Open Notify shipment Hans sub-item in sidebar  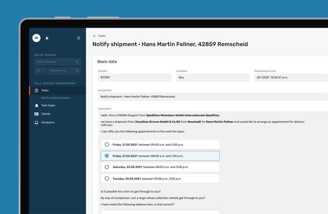coord(57,98)
